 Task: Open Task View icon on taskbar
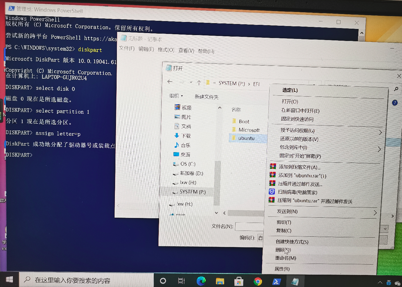coord(181,281)
